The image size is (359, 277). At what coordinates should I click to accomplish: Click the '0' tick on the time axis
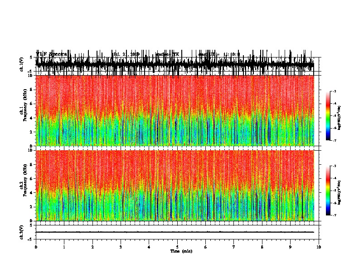(36, 247)
